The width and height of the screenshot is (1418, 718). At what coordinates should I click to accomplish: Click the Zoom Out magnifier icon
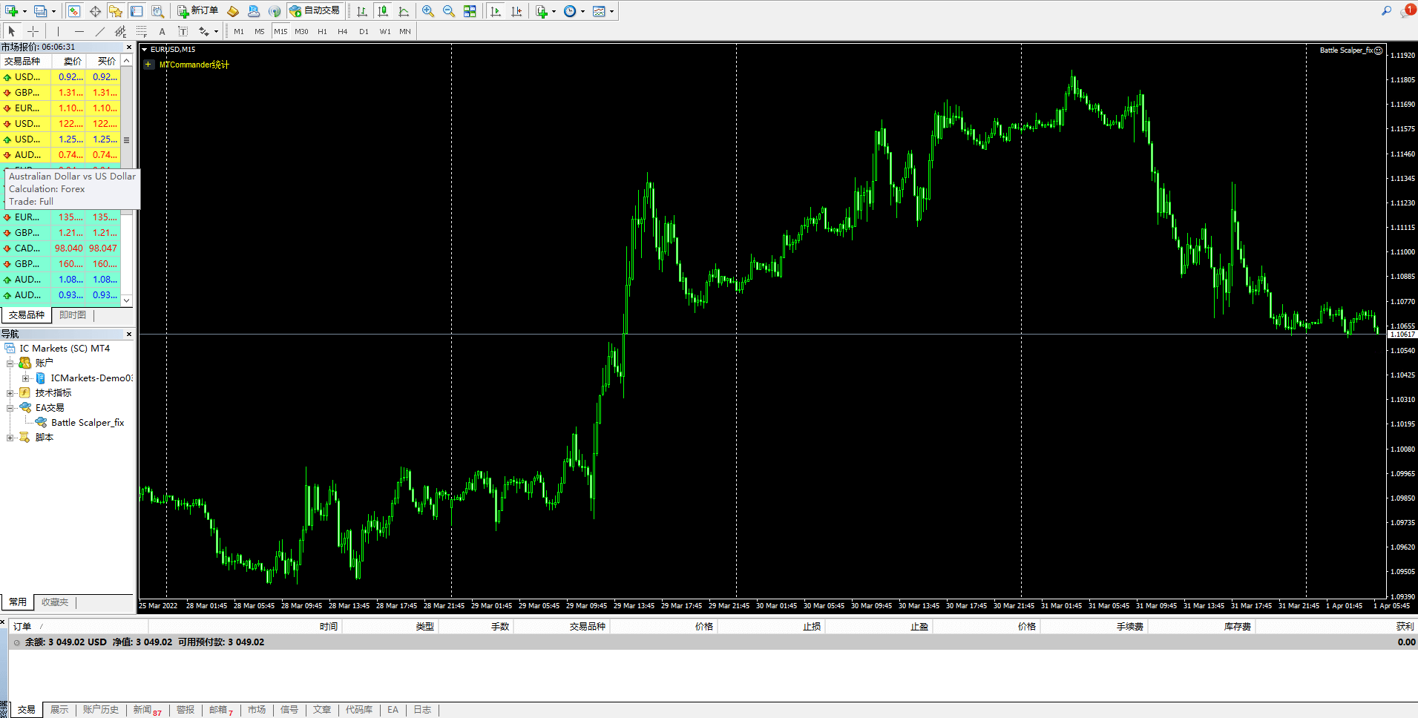[x=448, y=10]
